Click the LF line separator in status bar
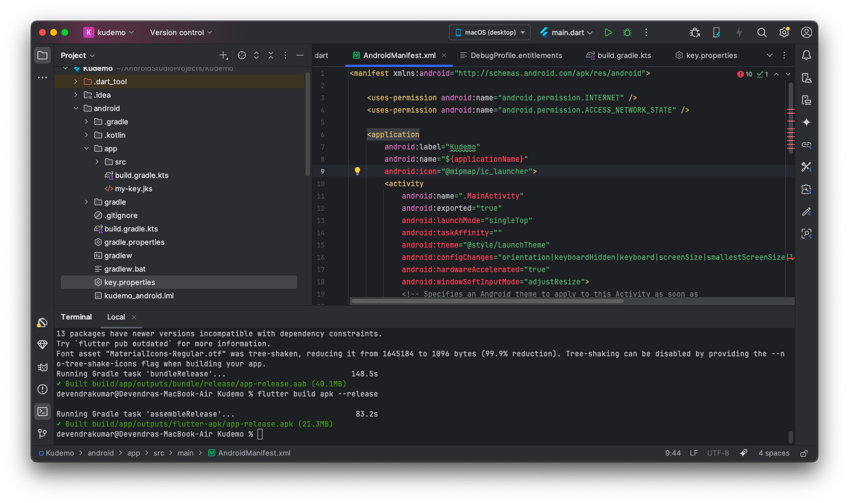 point(694,453)
